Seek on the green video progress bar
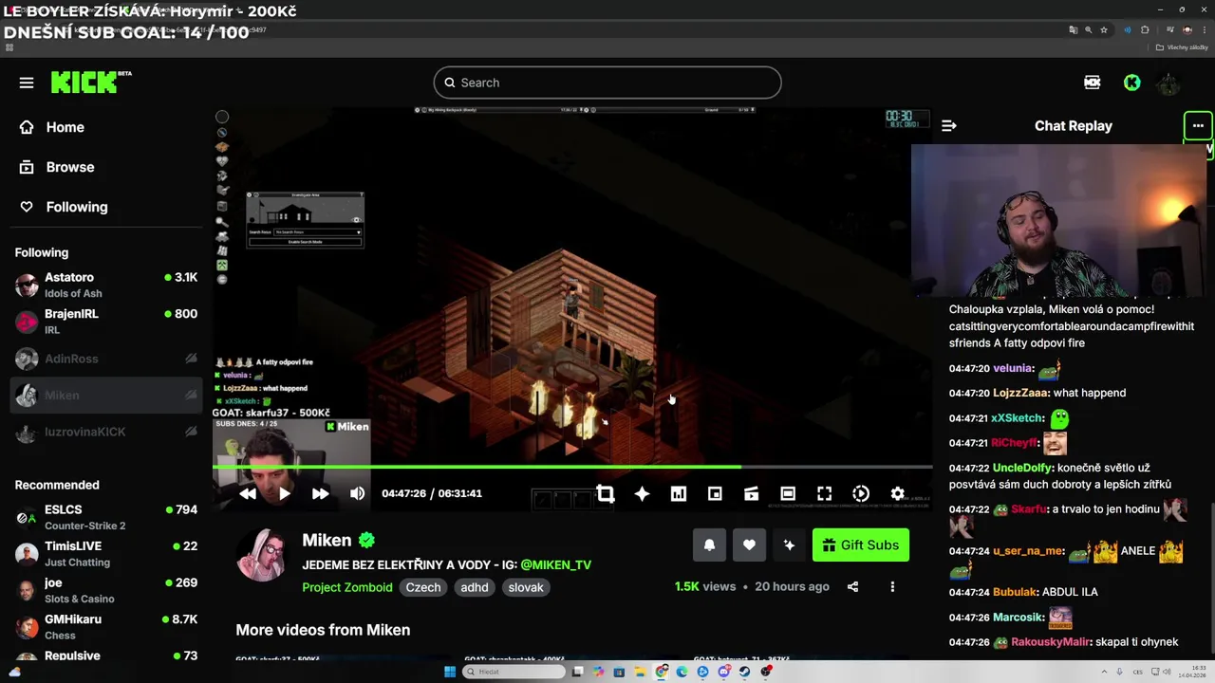 [572, 467]
